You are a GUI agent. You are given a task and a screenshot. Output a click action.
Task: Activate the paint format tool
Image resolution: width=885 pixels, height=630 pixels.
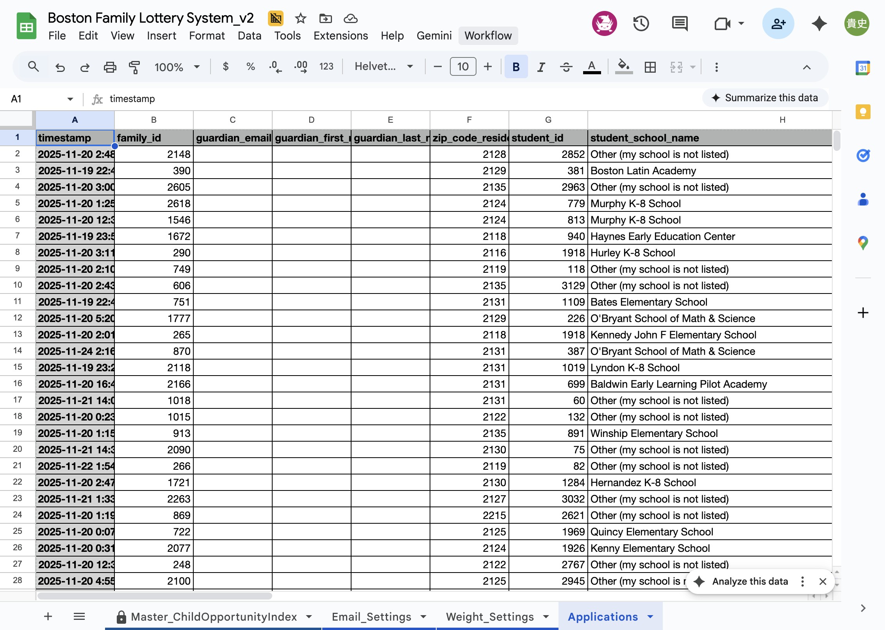pos(134,67)
